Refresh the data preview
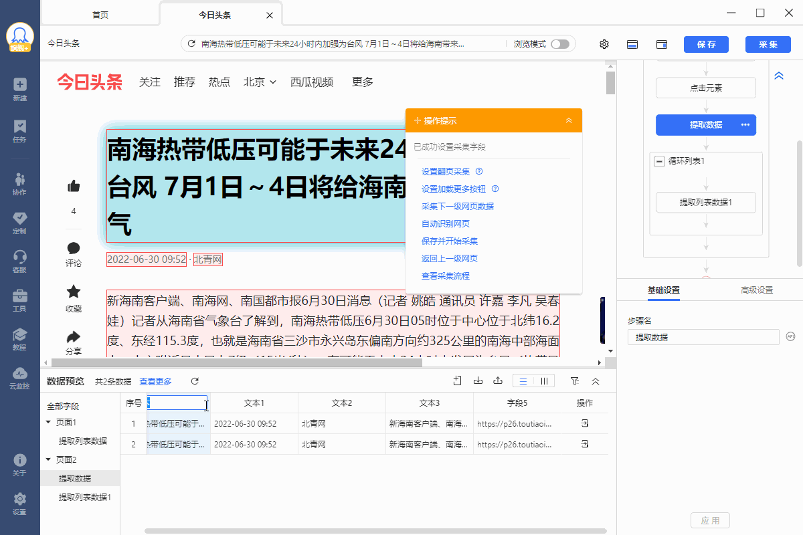The height and width of the screenshot is (535, 803). 195,381
